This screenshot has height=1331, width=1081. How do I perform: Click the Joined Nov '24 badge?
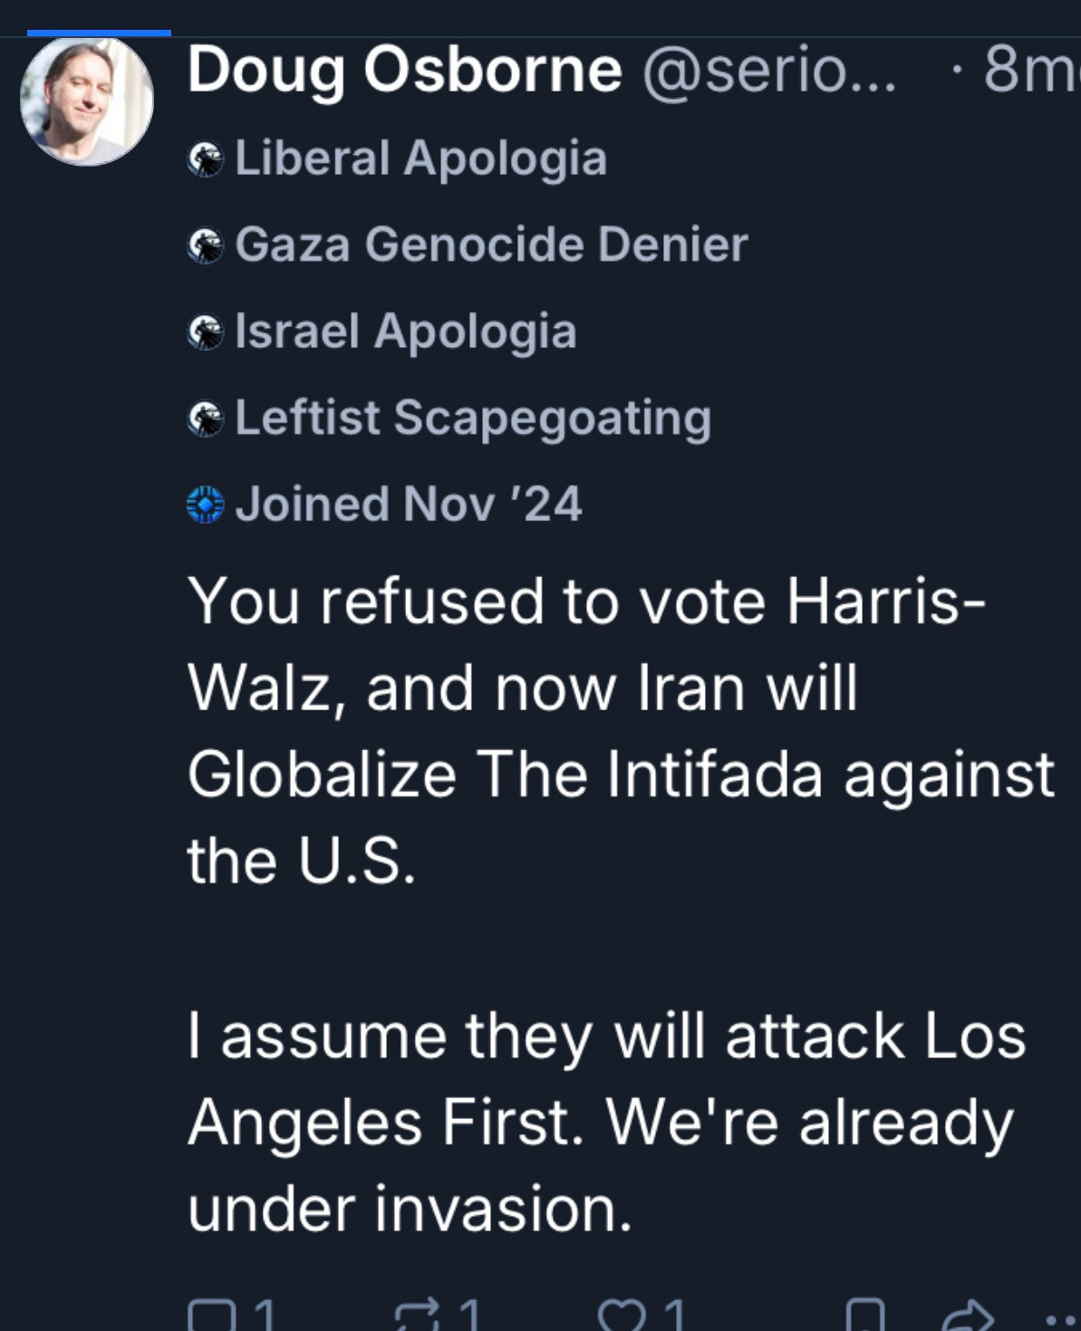[408, 504]
